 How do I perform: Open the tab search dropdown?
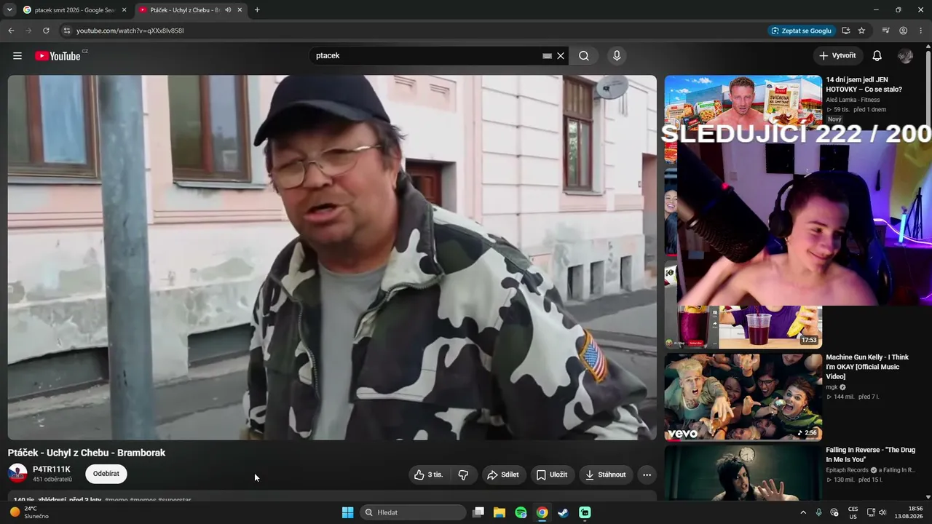(9, 10)
